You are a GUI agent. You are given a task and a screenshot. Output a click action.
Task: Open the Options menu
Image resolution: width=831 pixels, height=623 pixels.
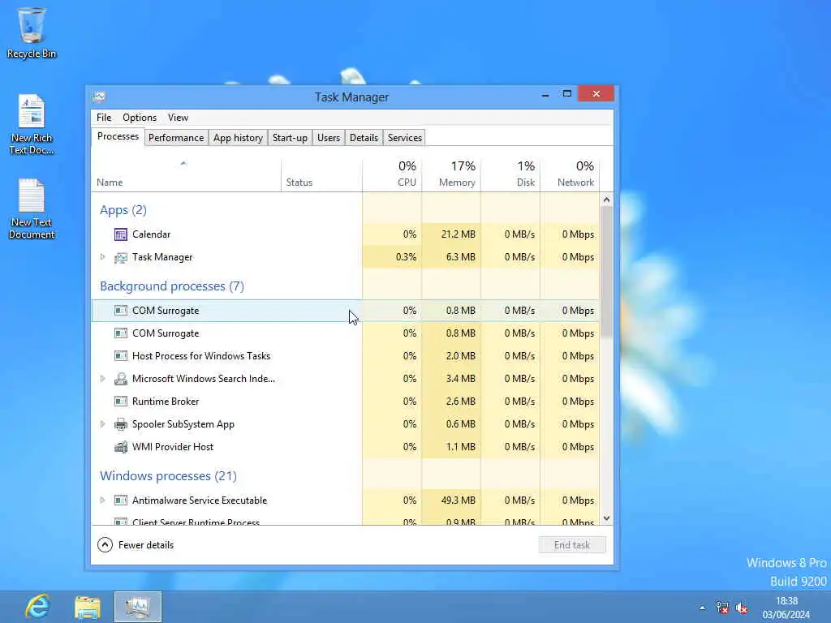[140, 118]
